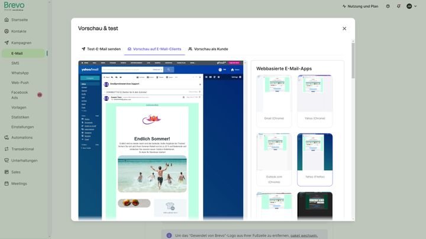
Task: Select the Outlook.com (Chrome) preview thumbnail
Action: pyautogui.click(x=274, y=159)
